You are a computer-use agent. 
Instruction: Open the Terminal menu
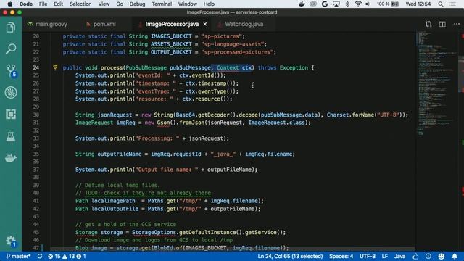[162, 4]
